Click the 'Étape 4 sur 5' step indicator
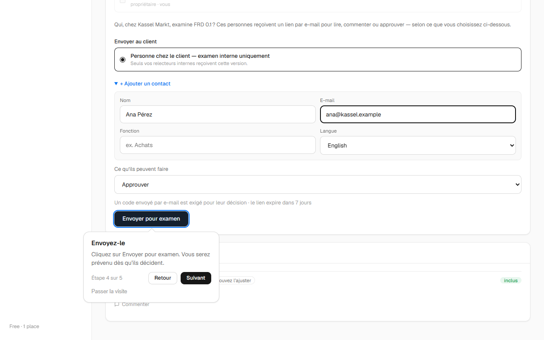This screenshot has height=340, width=544. (107, 278)
